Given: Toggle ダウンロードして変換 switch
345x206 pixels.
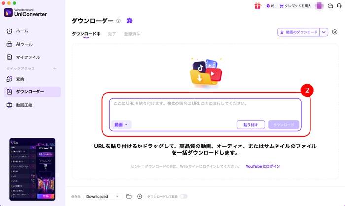Looking at the screenshot, I should (184, 196).
